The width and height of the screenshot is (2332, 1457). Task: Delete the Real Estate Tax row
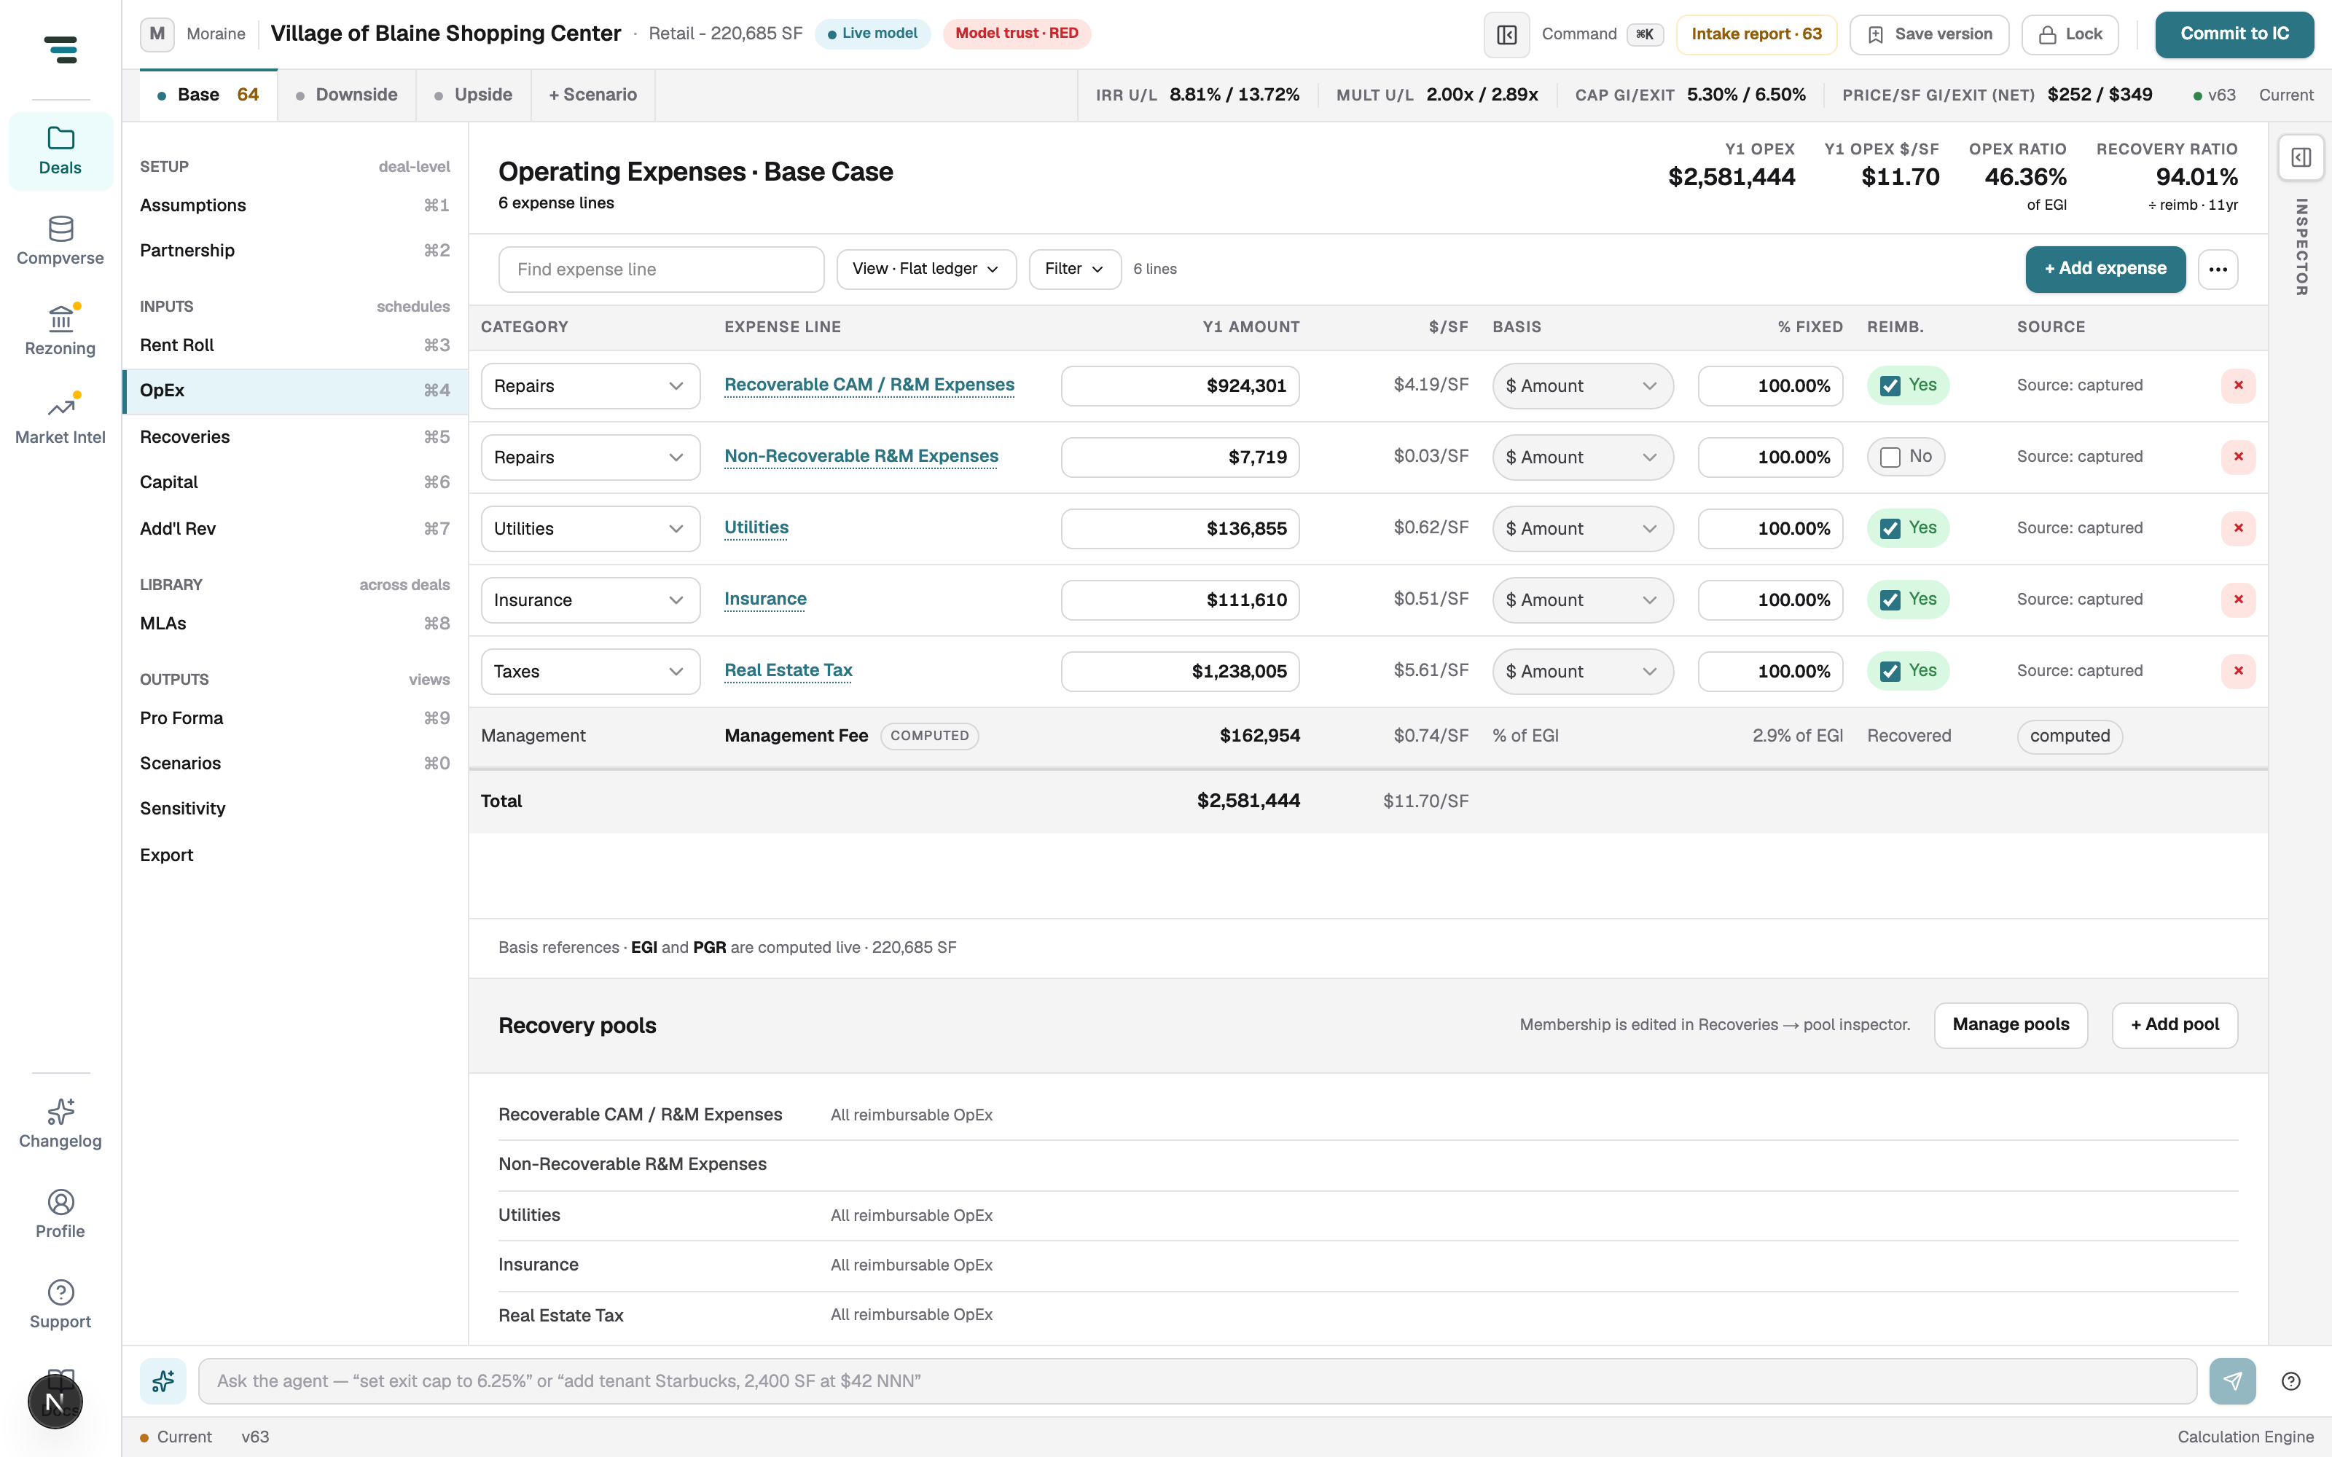[2237, 671]
